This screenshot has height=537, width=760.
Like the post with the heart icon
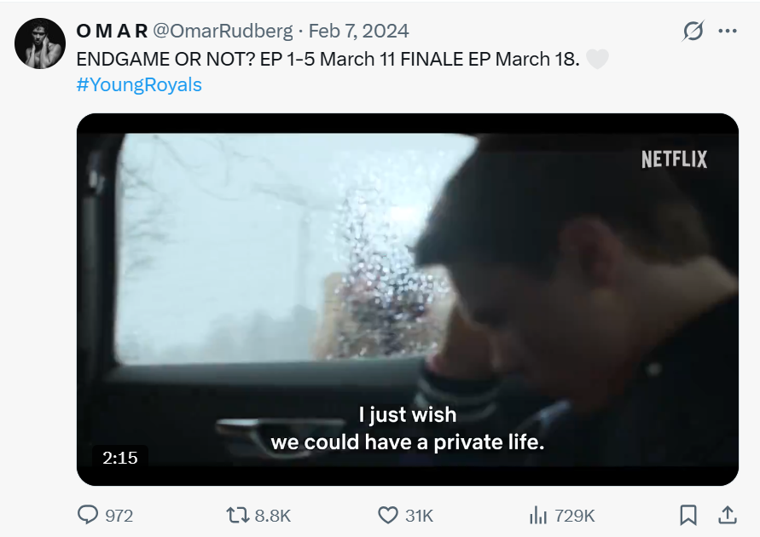[388, 515]
